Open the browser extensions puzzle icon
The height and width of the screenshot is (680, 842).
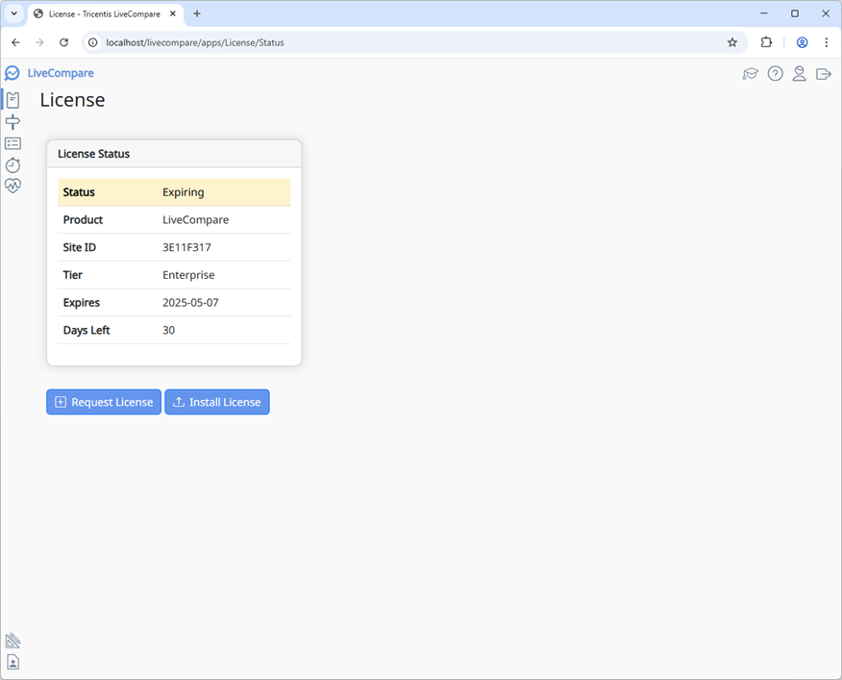tap(766, 42)
